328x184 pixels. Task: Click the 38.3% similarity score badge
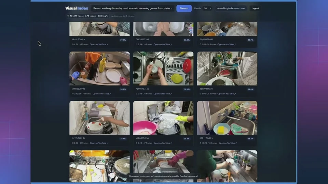tap(187, 139)
